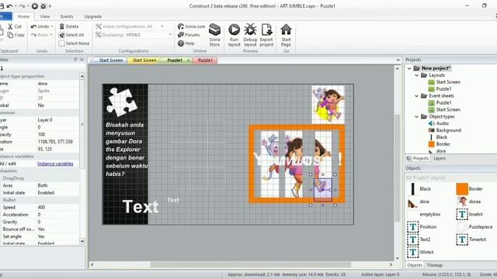Click the properties panel scroll-down arrow
Viewport: 497px width, 279px height.
coord(82,242)
